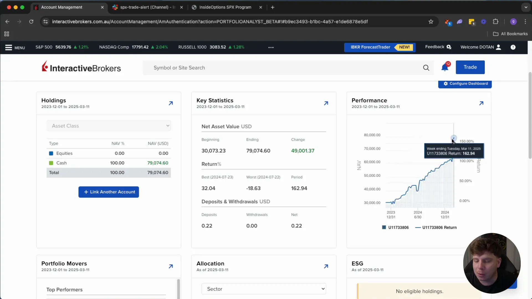Click the site info icon in address bar
Screen dimensions: 532x299
click(x=46, y=22)
